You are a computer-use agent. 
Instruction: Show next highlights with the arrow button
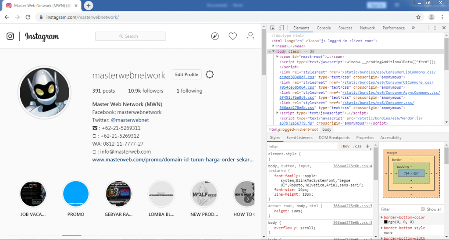pyautogui.click(x=248, y=199)
